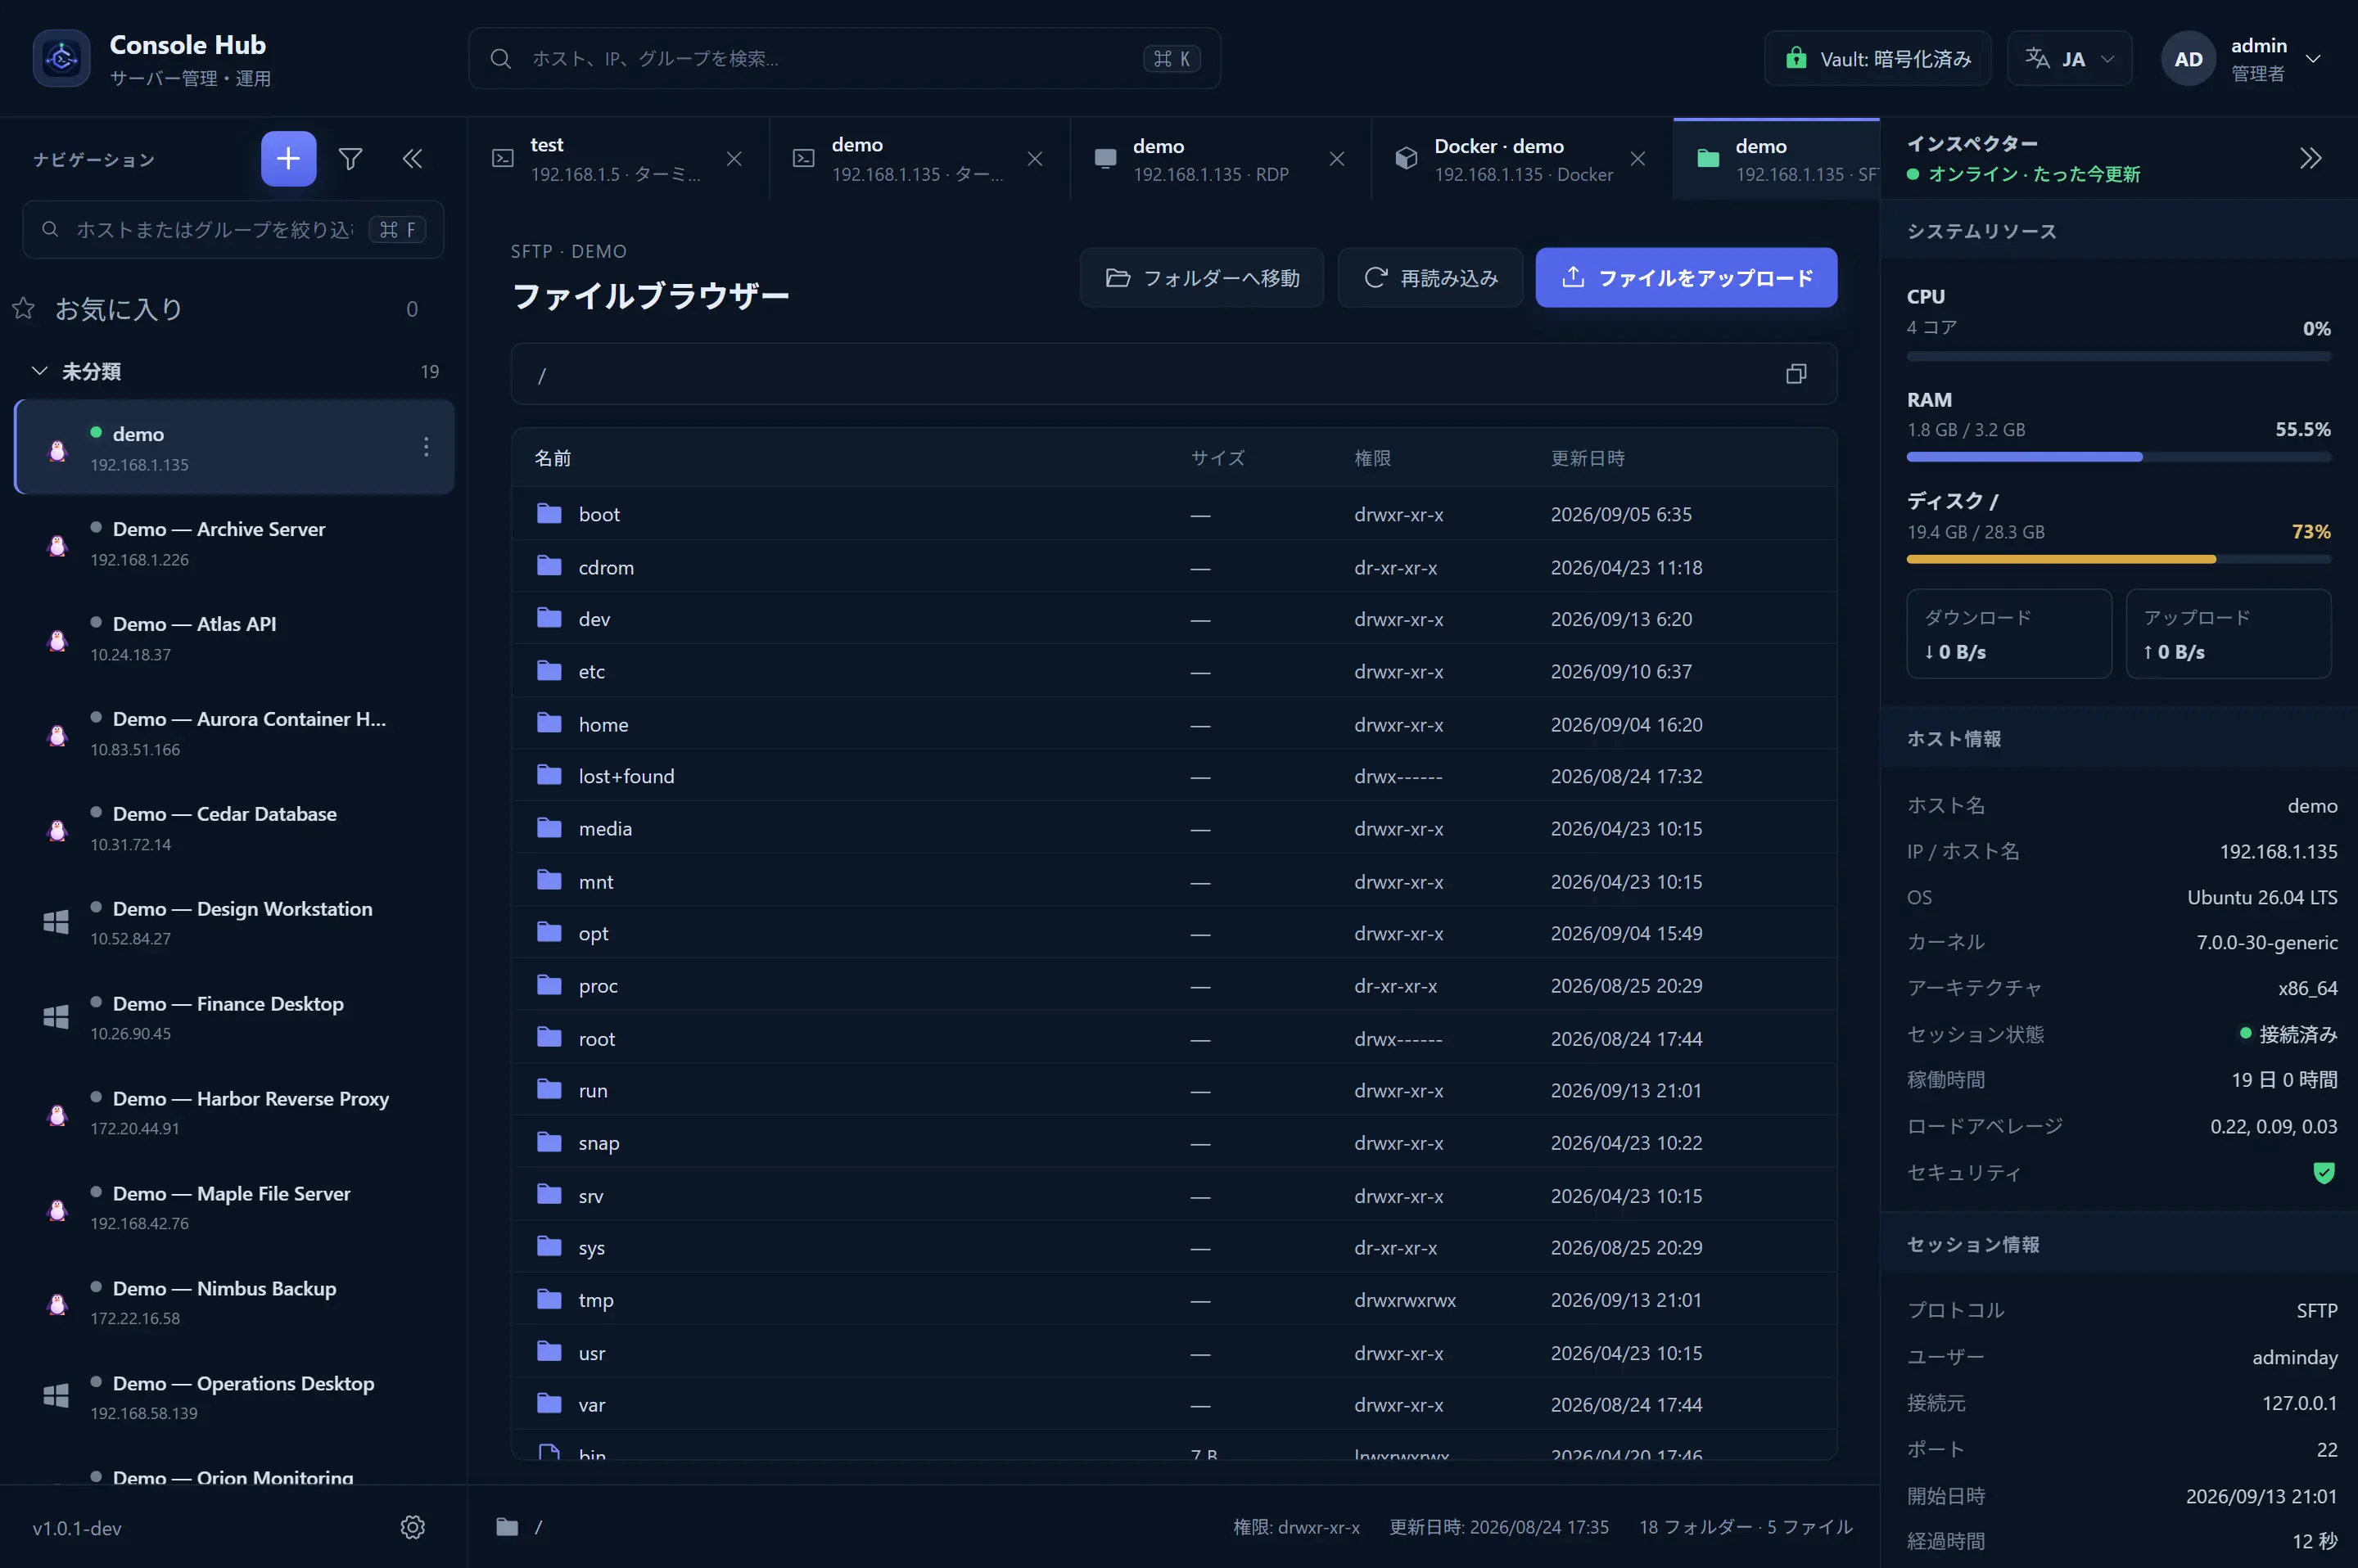The height and width of the screenshot is (1568, 2358).
Task: Open the home folder row
Action: coord(1173,724)
